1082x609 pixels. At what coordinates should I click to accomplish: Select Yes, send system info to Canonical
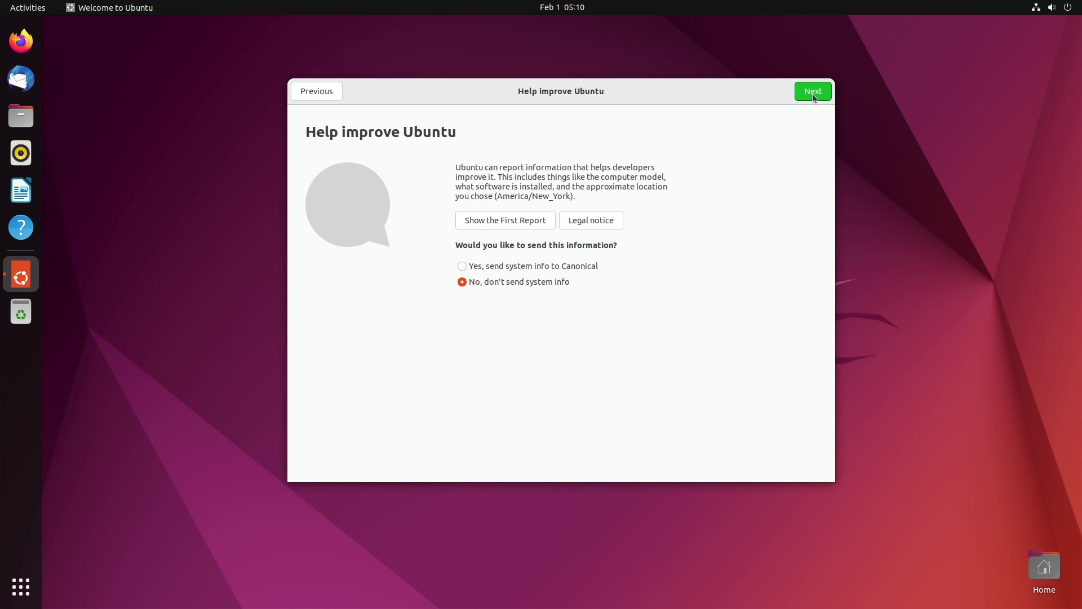click(x=527, y=266)
